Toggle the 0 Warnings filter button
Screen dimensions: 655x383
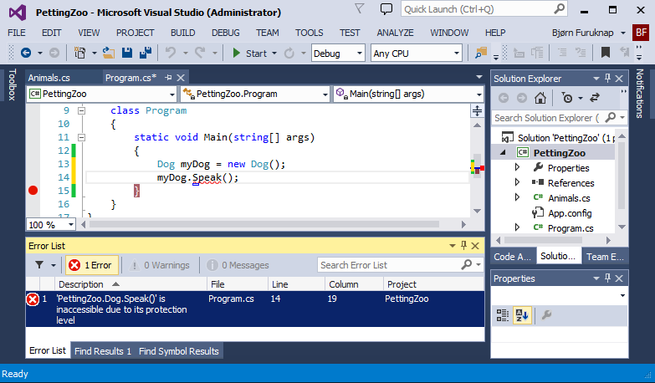click(159, 265)
